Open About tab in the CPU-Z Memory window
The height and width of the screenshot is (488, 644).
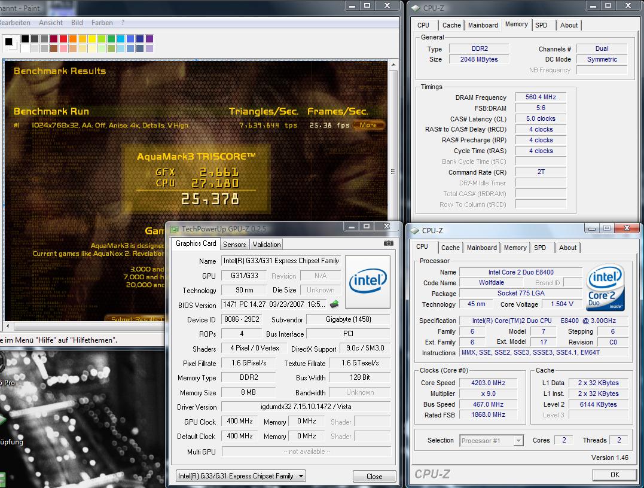[x=569, y=25]
